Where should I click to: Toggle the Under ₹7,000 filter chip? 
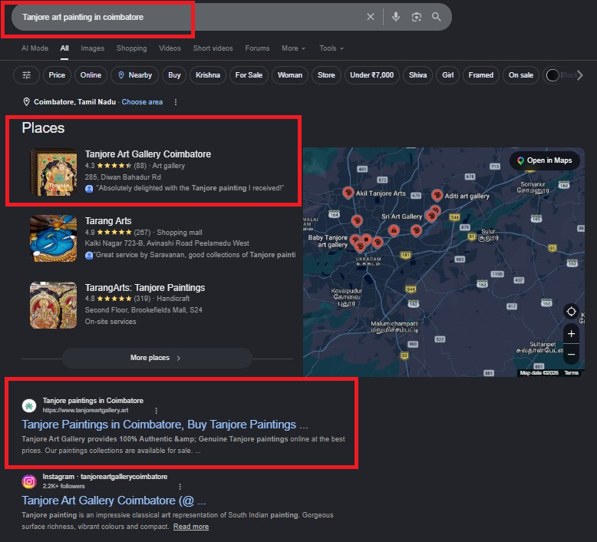[x=372, y=75]
